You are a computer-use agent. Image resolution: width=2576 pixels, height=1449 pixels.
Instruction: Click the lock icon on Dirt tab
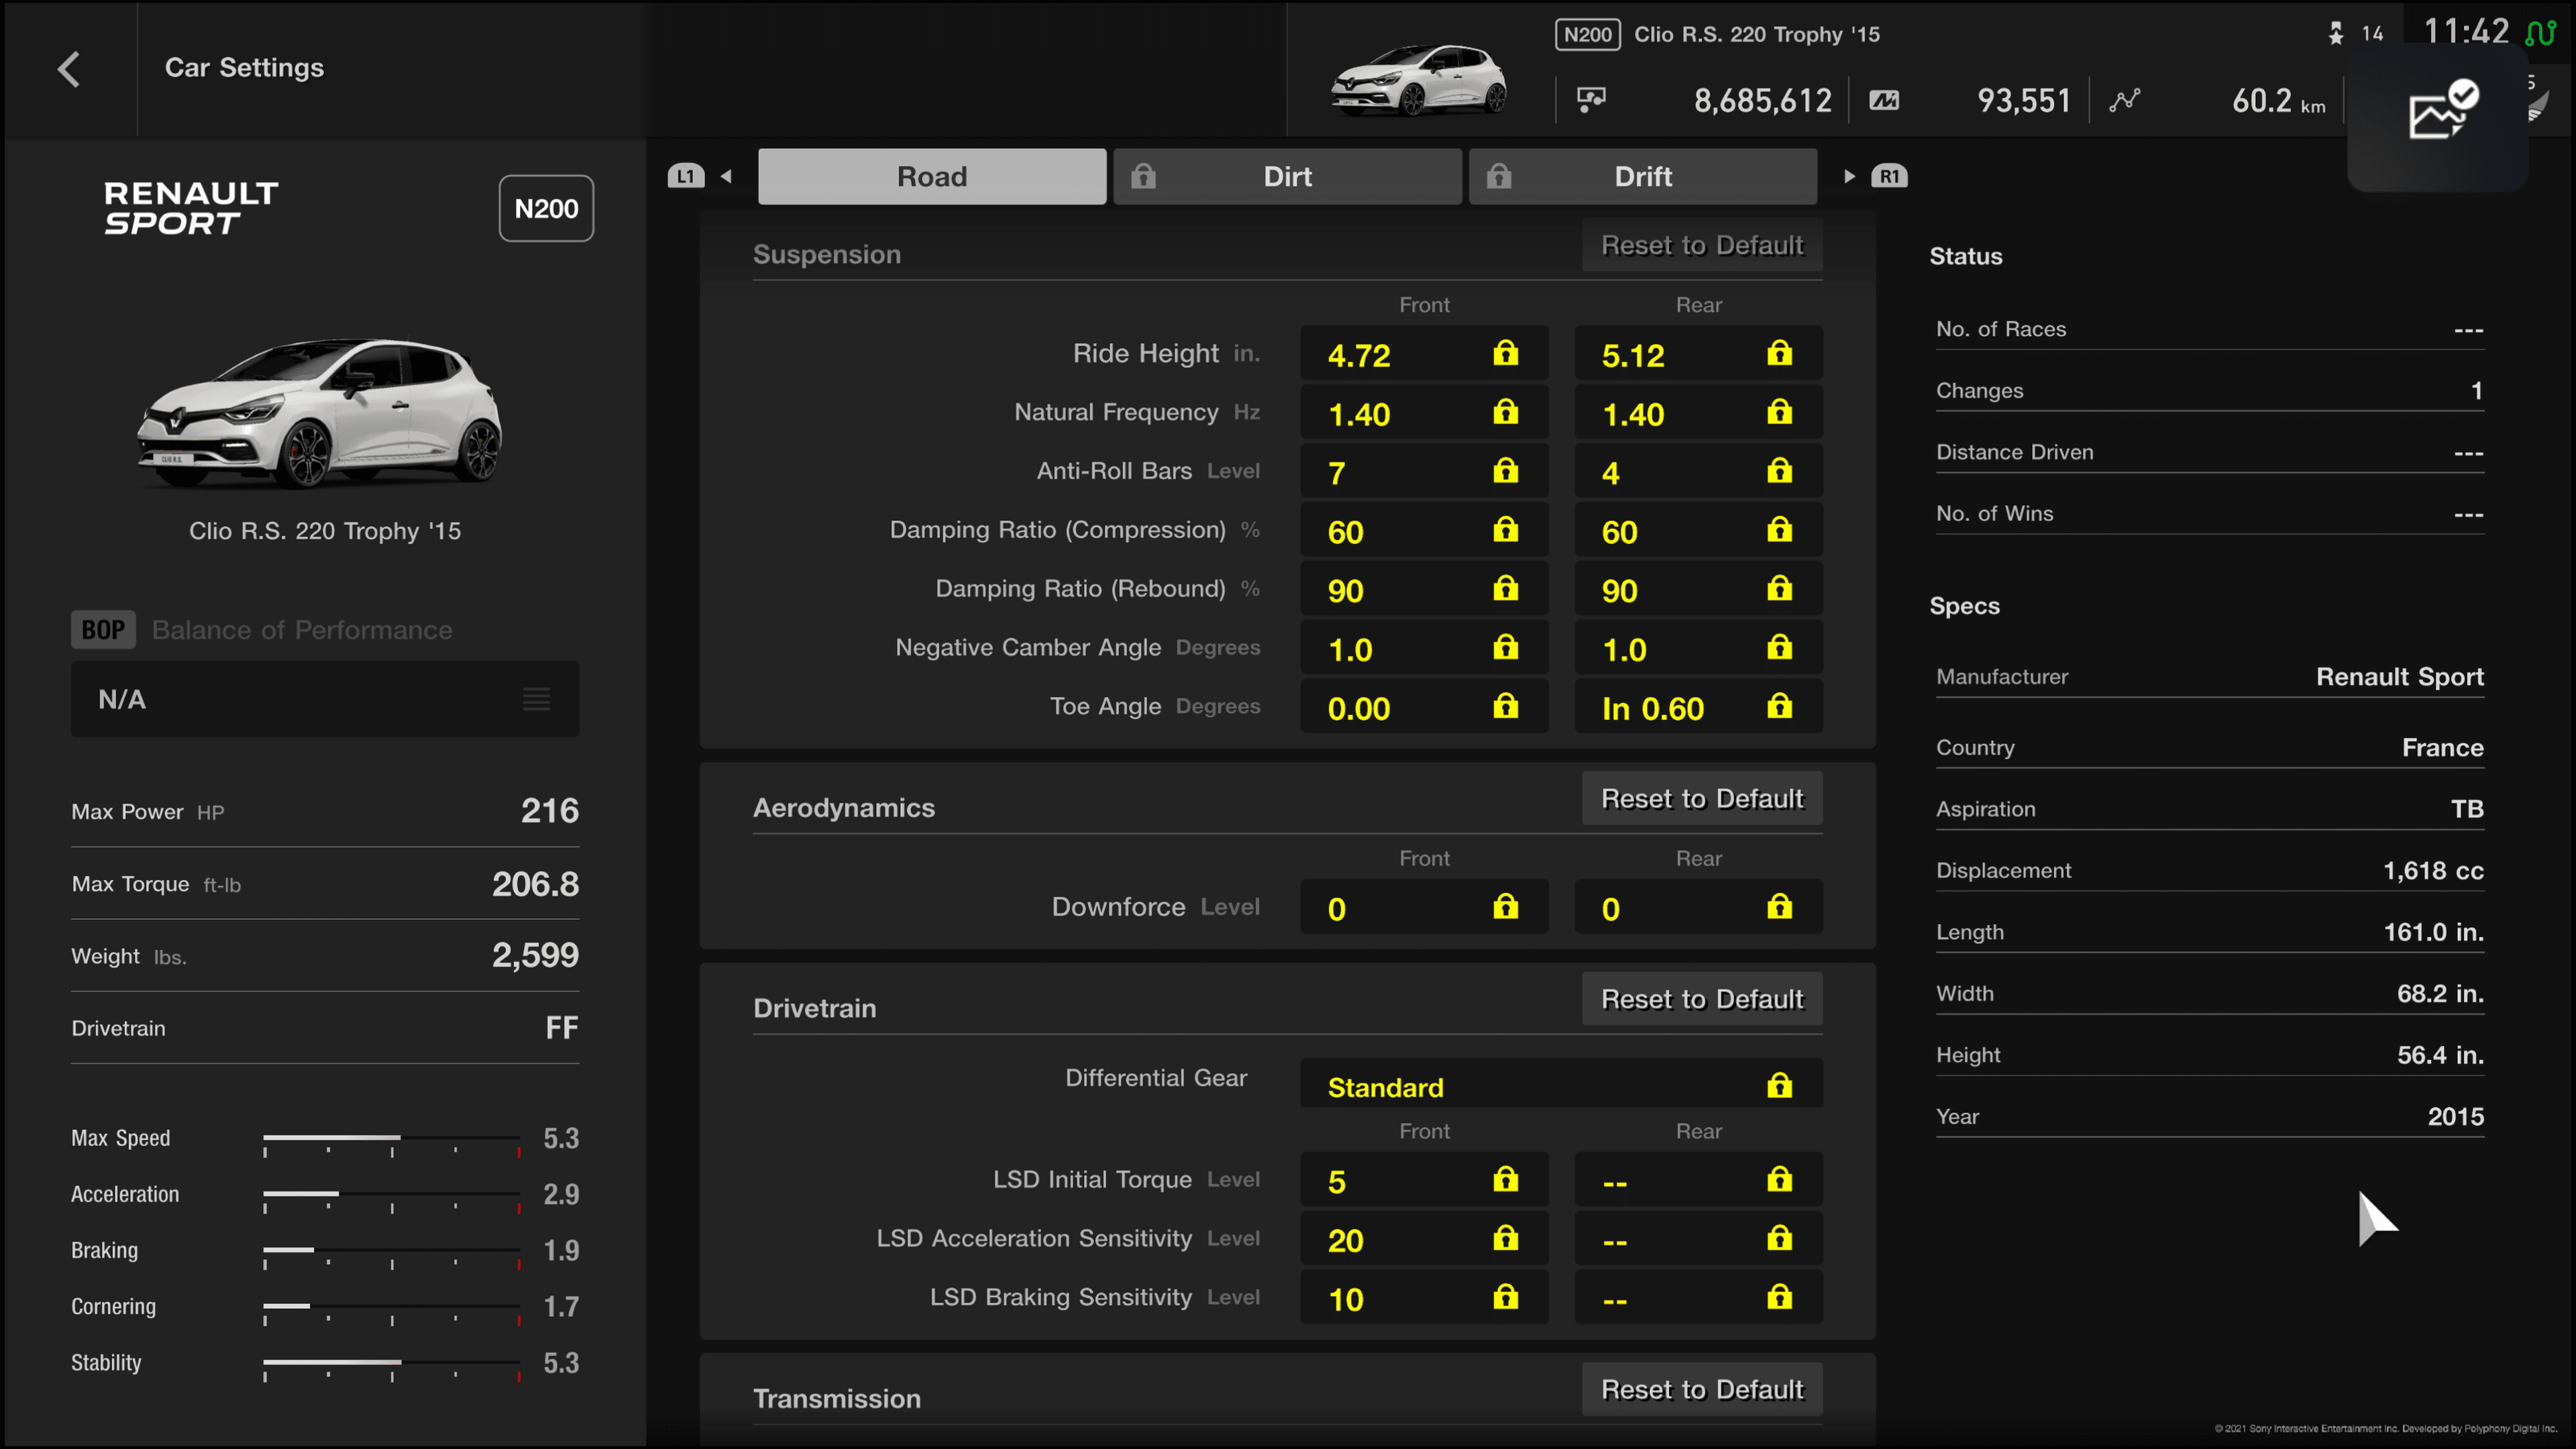tap(1143, 176)
